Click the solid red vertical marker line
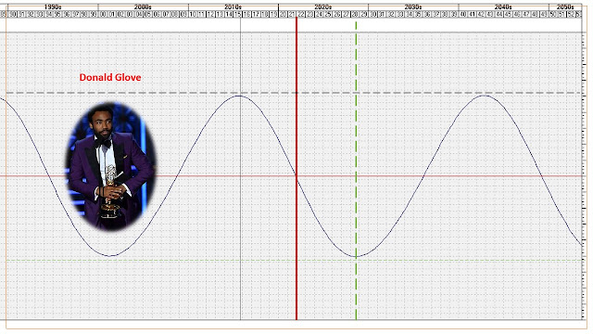The image size is (593, 334). [296, 169]
